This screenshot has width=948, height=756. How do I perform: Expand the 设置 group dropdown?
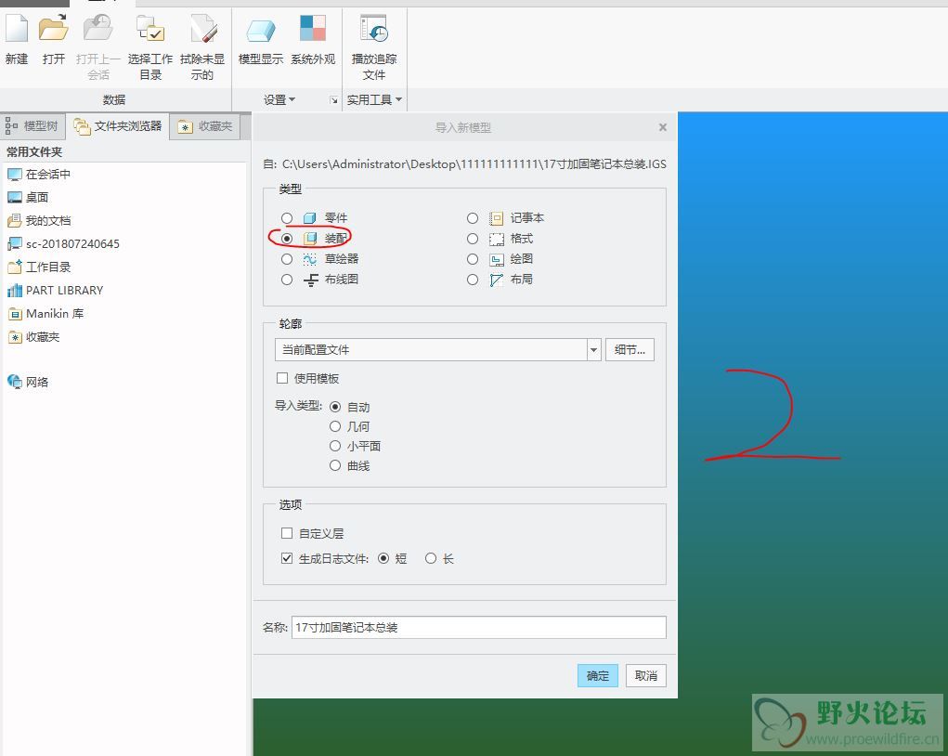coord(279,99)
